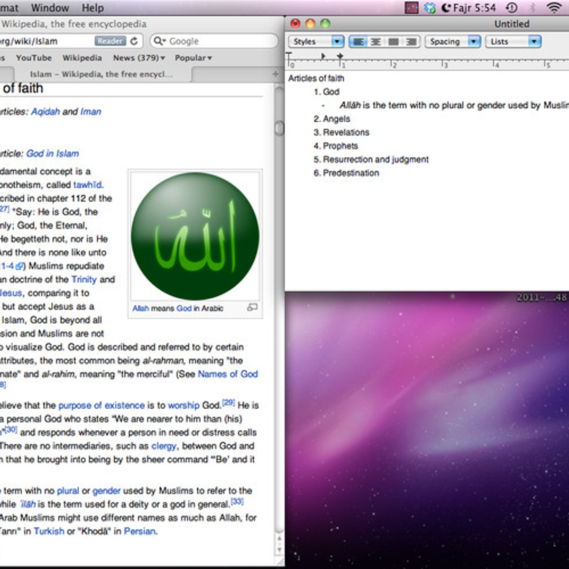This screenshot has width=569, height=569.
Task: Click the Wi-Fi status icon
Action: click(x=553, y=8)
